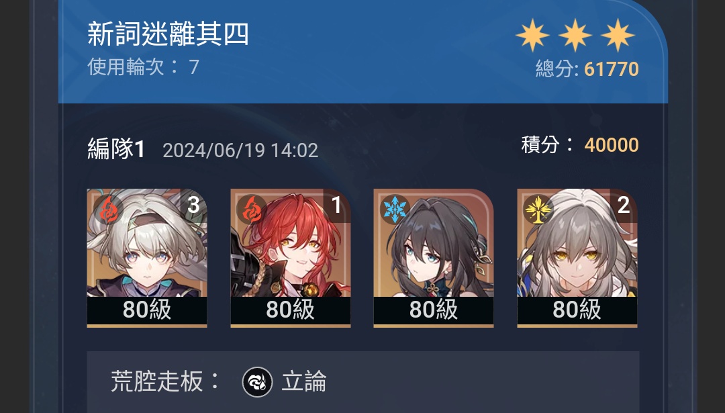Click the first gold star rating icon
725x413 pixels.
pyautogui.click(x=532, y=35)
